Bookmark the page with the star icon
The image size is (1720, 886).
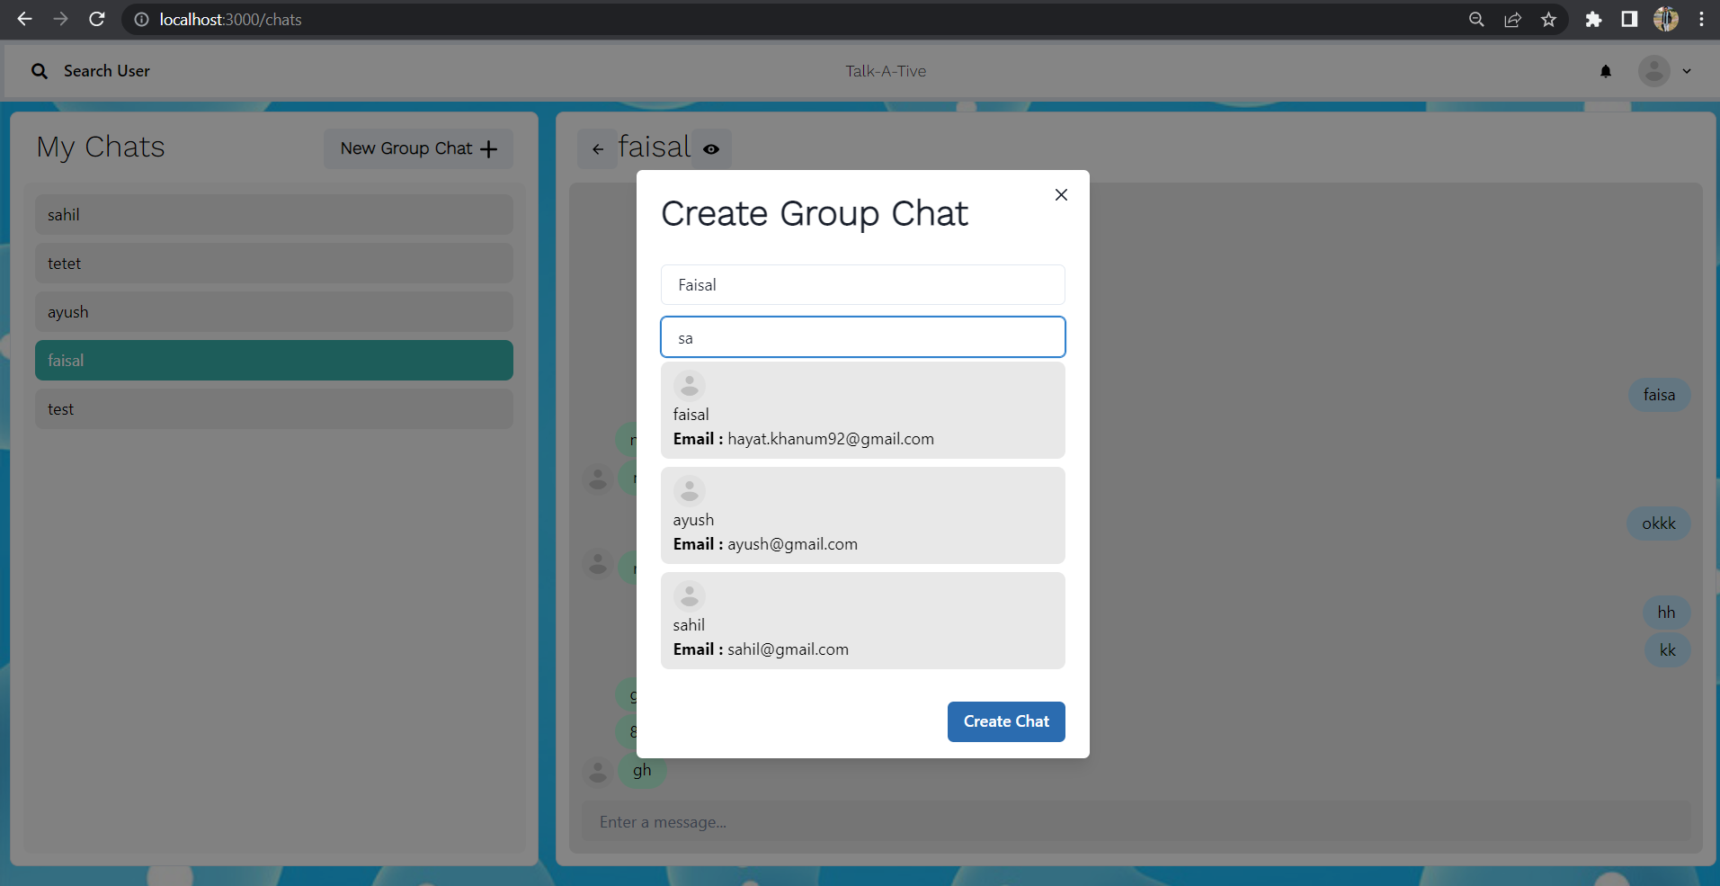1548,19
